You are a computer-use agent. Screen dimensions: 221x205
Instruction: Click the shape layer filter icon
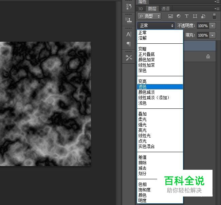point(195,16)
